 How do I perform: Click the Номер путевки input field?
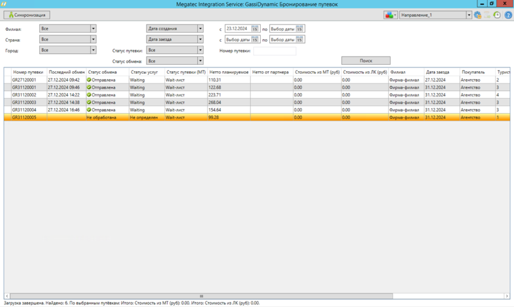pyautogui.click(x=275, y=51)
